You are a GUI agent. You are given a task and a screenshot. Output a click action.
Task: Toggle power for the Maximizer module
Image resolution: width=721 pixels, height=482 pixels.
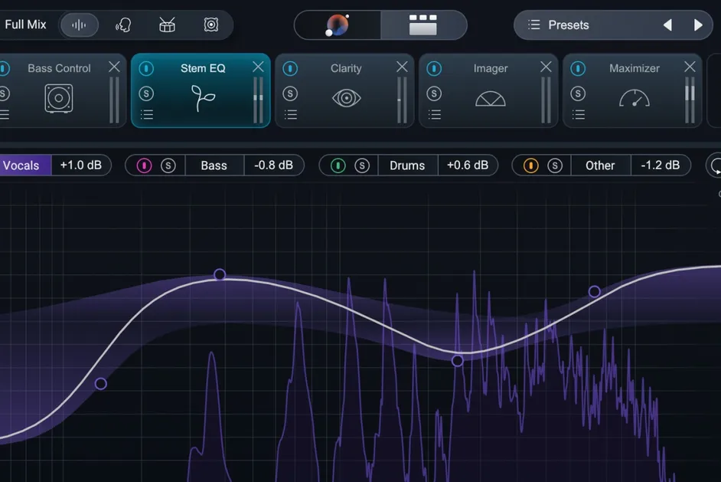click(x=578, y=69)
